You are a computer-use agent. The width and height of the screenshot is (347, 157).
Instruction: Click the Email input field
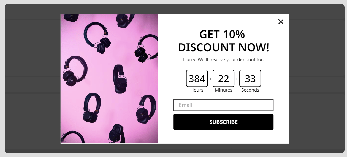coord(223,105)
